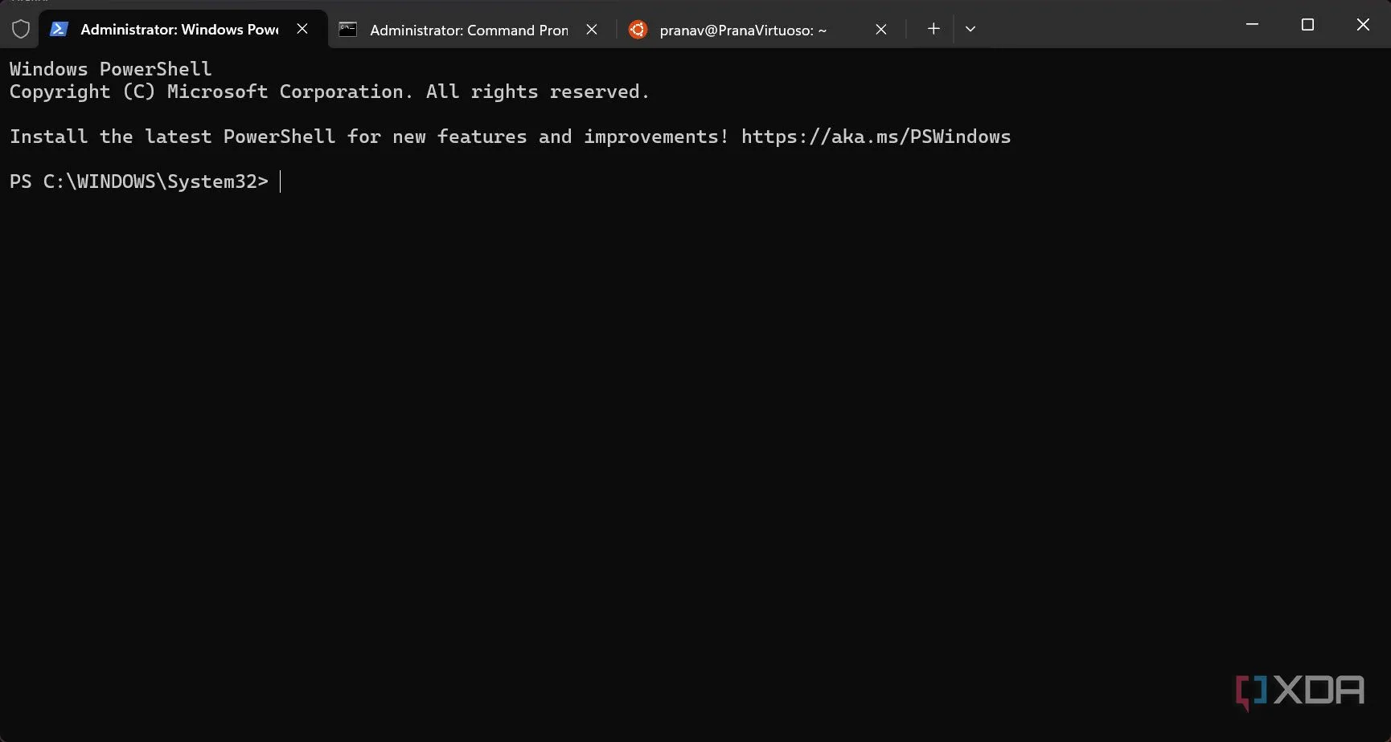Open the aka.ms/PSWindows link
The image size is (1391, 742).
coord(876,137)
